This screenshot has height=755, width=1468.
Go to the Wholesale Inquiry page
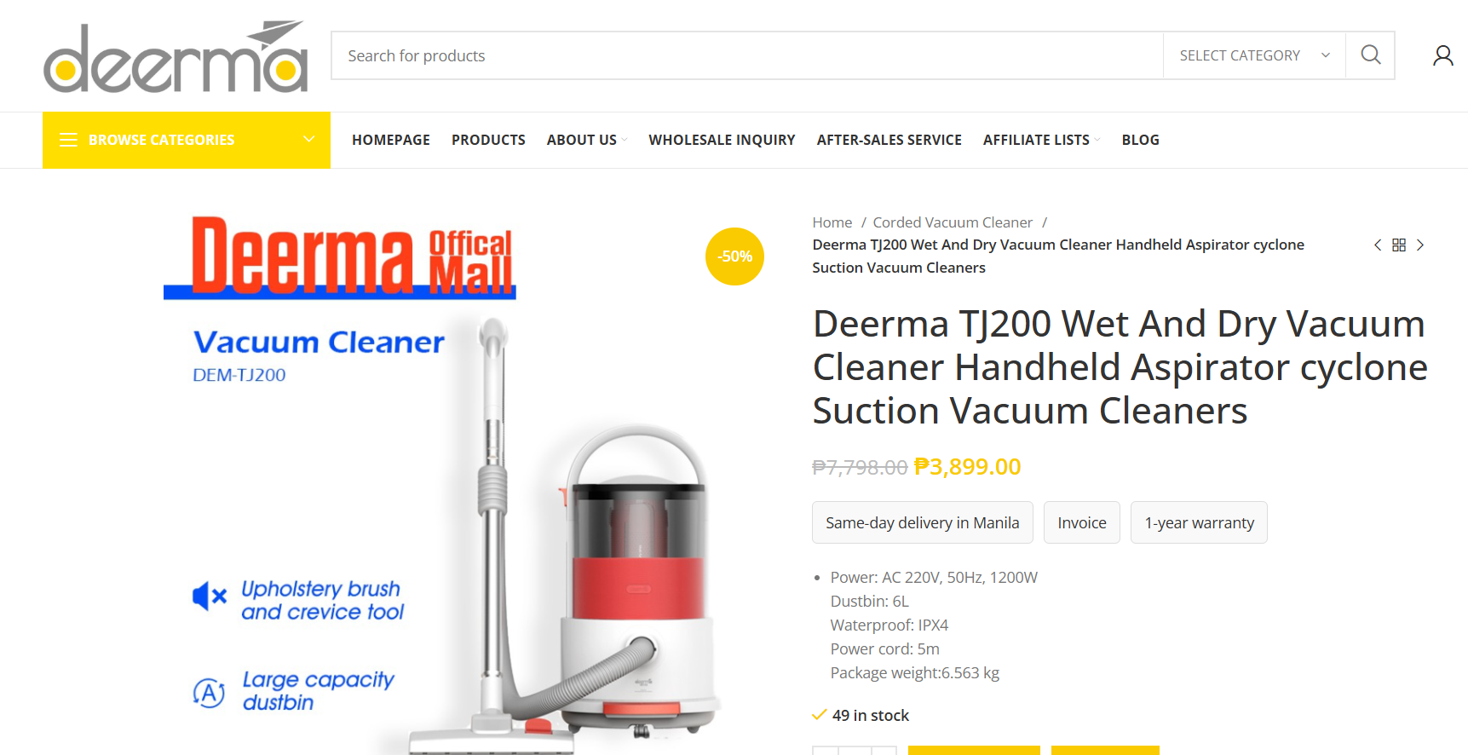coord(722,140)
